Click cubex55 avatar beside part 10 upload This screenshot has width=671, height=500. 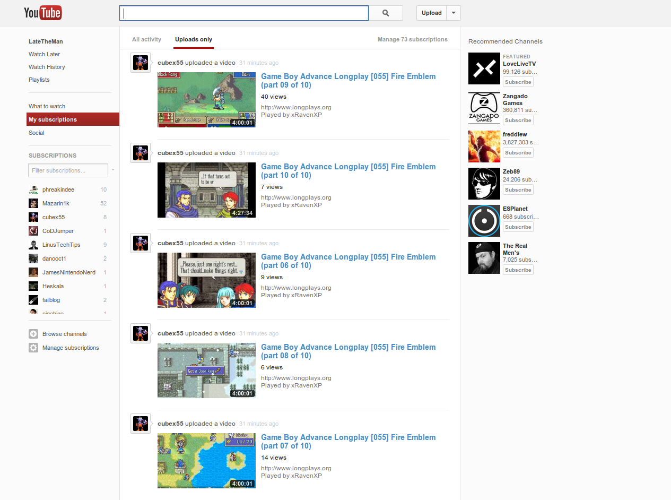tap(141, 153)
